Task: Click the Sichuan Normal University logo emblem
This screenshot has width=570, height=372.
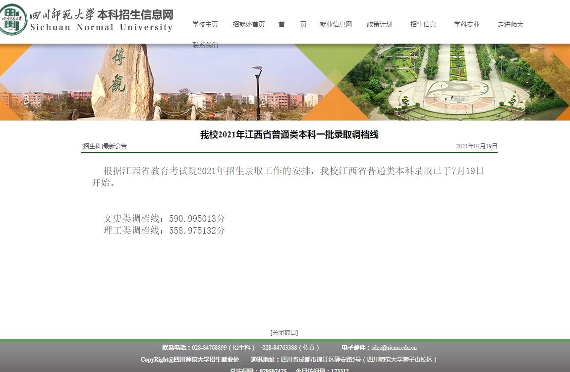Action: pos(13,19)
